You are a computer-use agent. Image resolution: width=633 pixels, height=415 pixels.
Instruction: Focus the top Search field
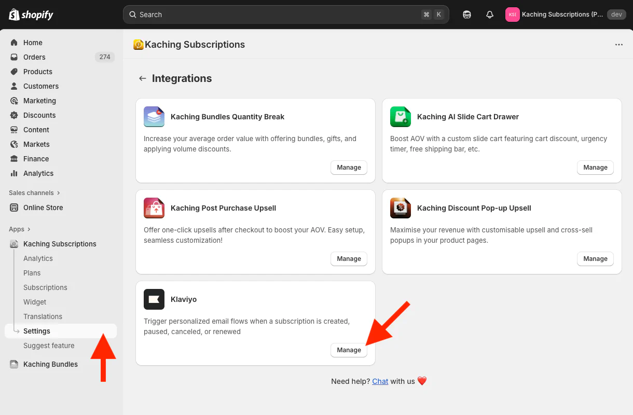pos(286,15)
